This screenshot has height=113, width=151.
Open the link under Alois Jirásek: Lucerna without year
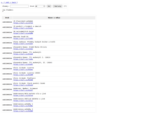coord(23,69)
